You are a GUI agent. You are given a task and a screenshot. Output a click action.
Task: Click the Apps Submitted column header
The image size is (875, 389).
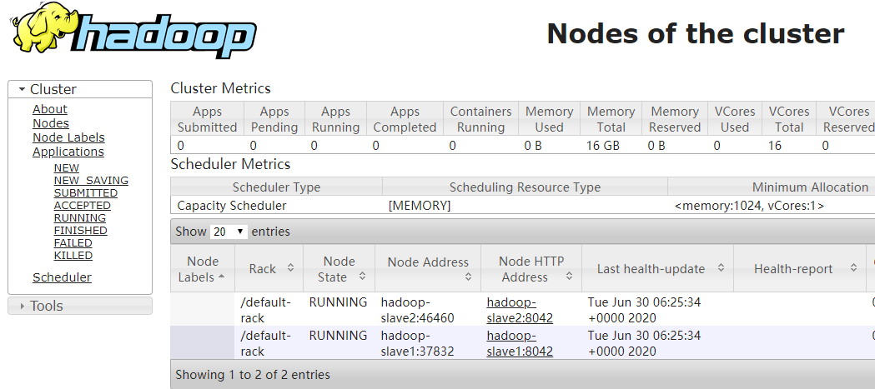pyautogui.click(x=207, y=119)
